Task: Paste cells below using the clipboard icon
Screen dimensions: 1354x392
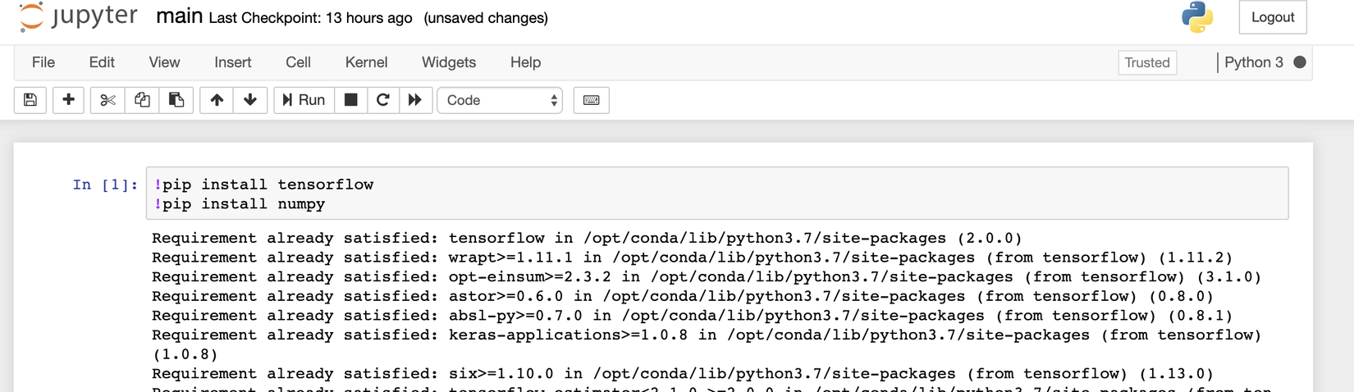Action: click(x=176, y=100)
